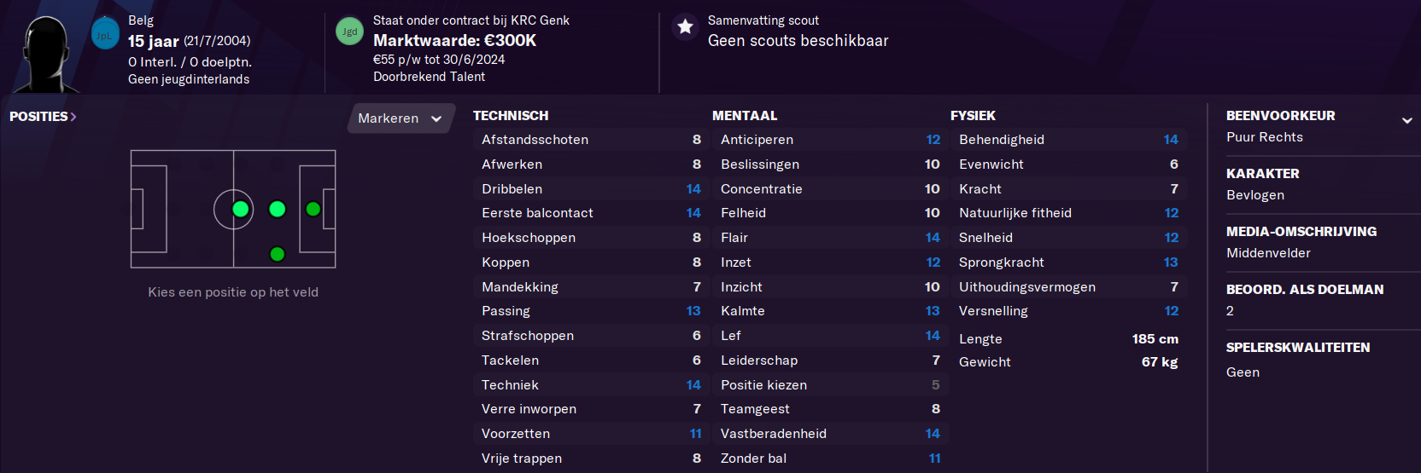The height and width of the screenshot is (473, 1421).
Task: Click the Mentaal column header
Action: [745, 116]
